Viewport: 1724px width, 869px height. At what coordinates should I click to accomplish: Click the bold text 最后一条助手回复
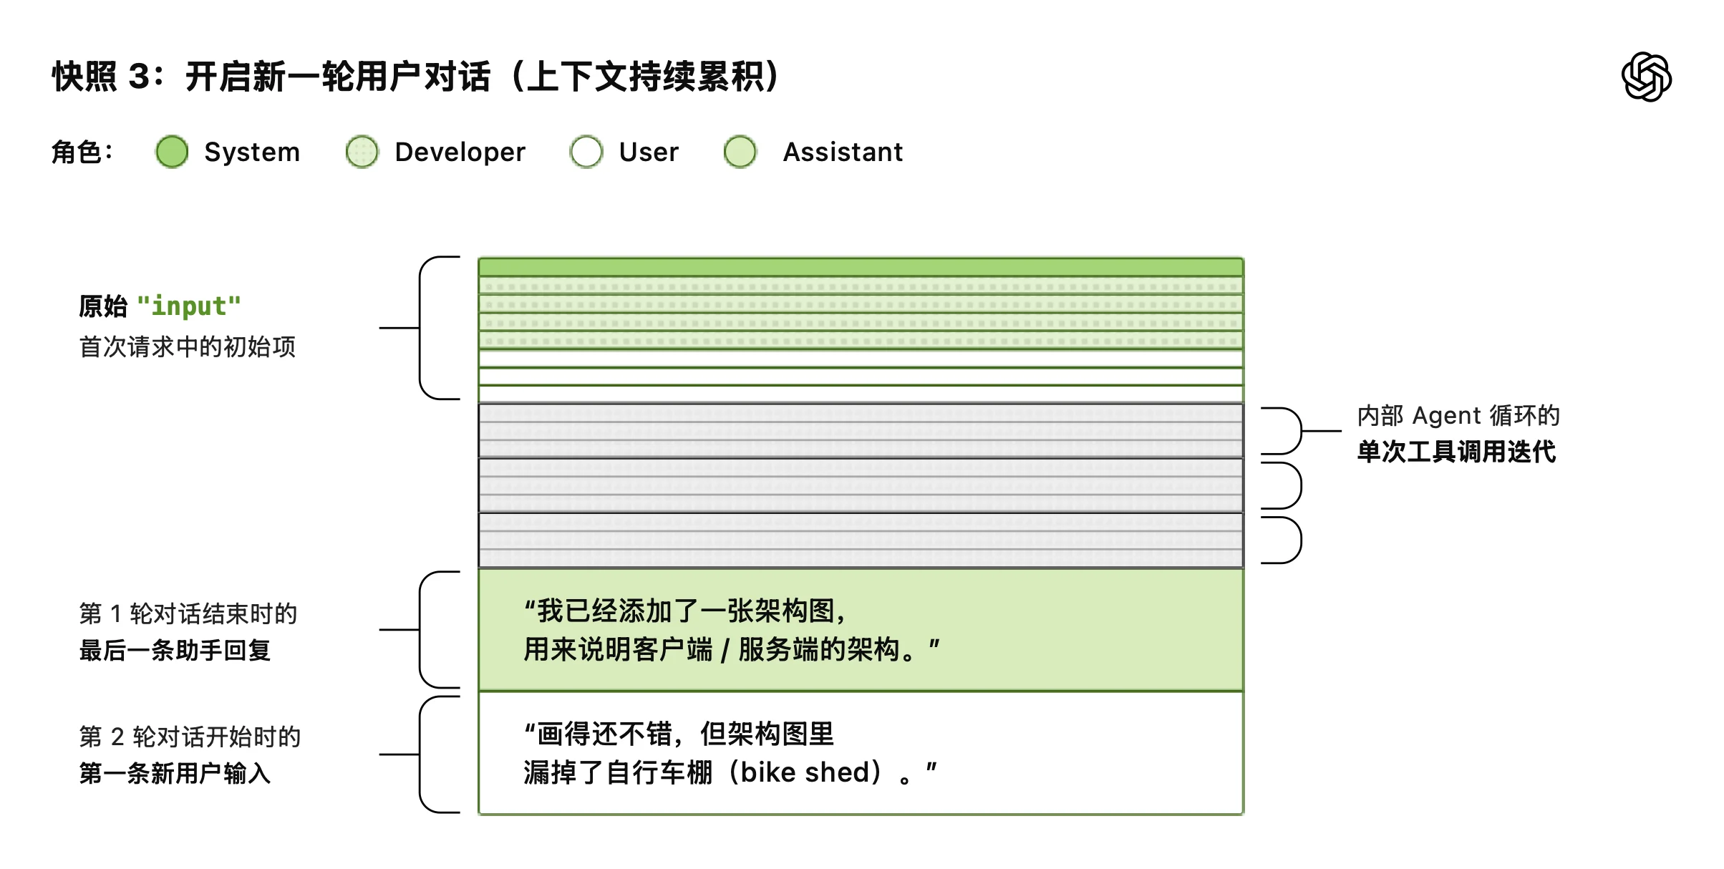coord(175,650)
